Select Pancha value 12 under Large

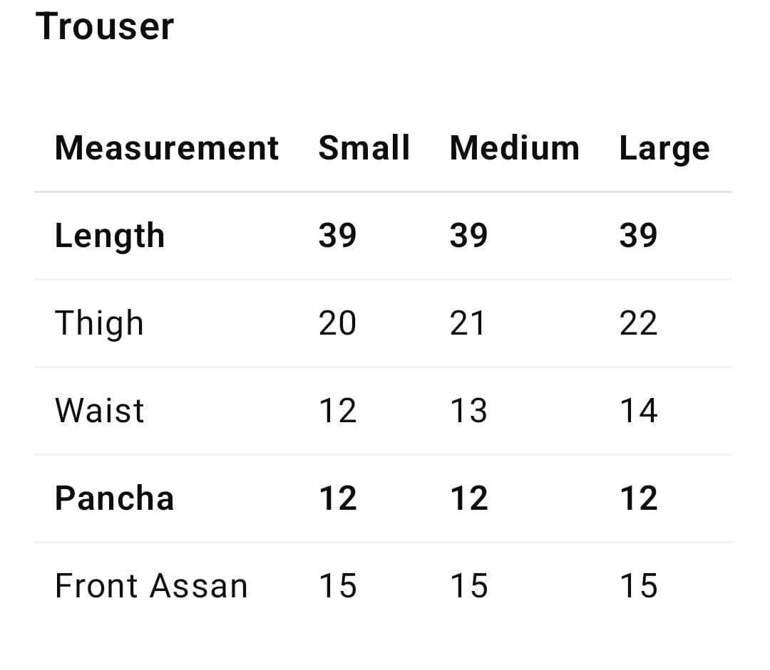click(638, 498)
